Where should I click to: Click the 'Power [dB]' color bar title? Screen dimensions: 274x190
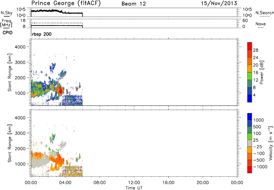click(262, 72)
